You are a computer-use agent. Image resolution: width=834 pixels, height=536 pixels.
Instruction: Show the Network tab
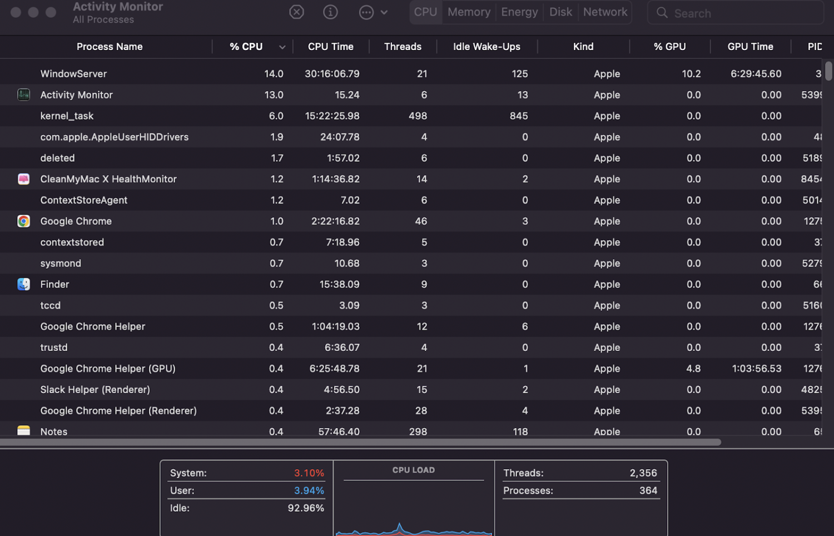pyautogui.click(x=605, y=12)
